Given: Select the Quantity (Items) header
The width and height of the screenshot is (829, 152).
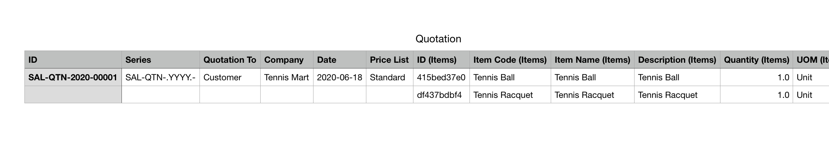Looking at the screenshot, I should coord(756,60).
